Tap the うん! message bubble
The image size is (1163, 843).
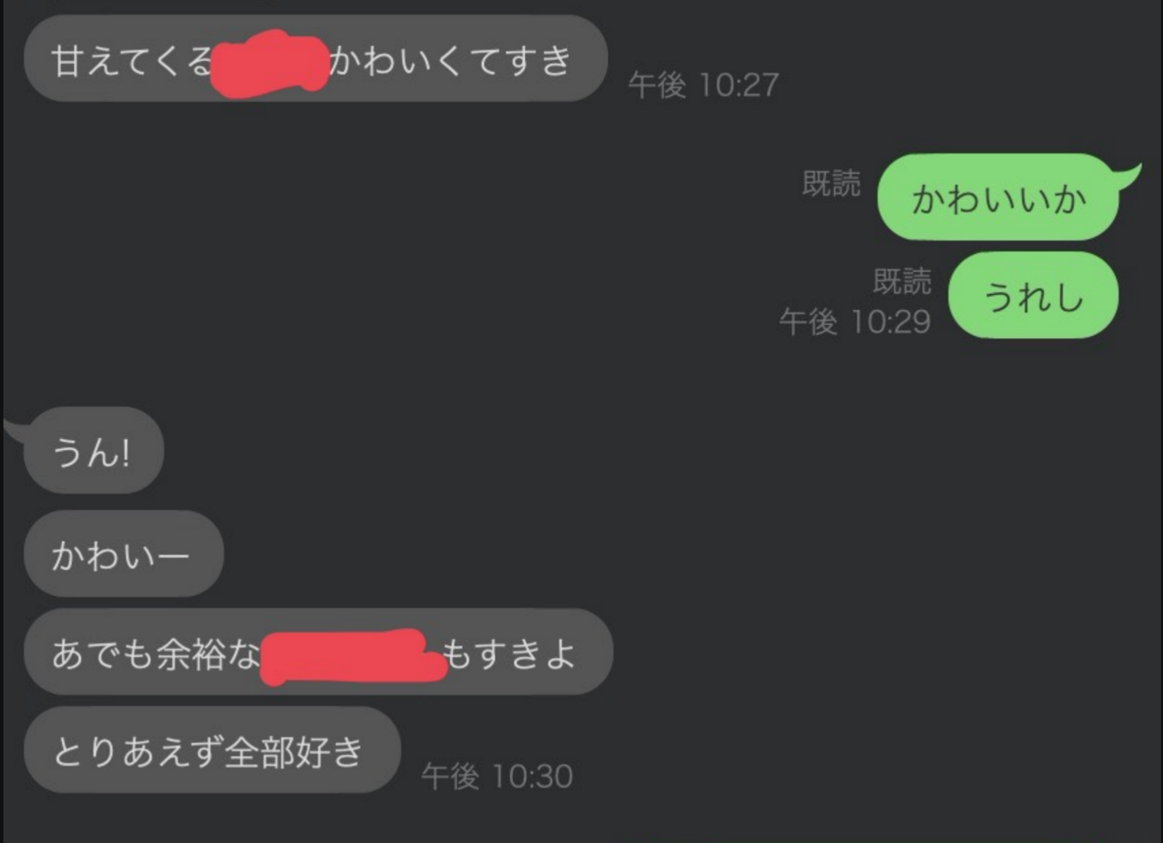(94, 450)
